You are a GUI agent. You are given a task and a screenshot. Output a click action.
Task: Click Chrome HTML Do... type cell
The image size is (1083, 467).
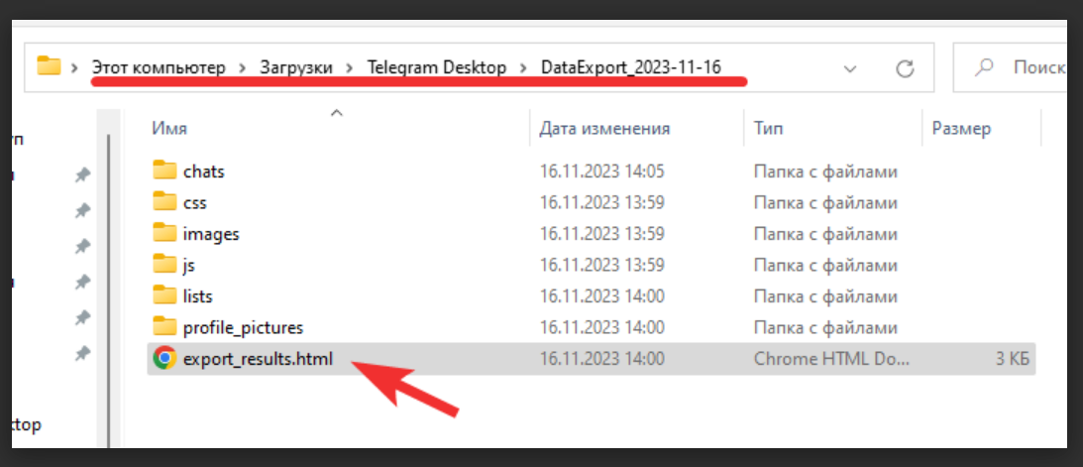pos(832,359)
